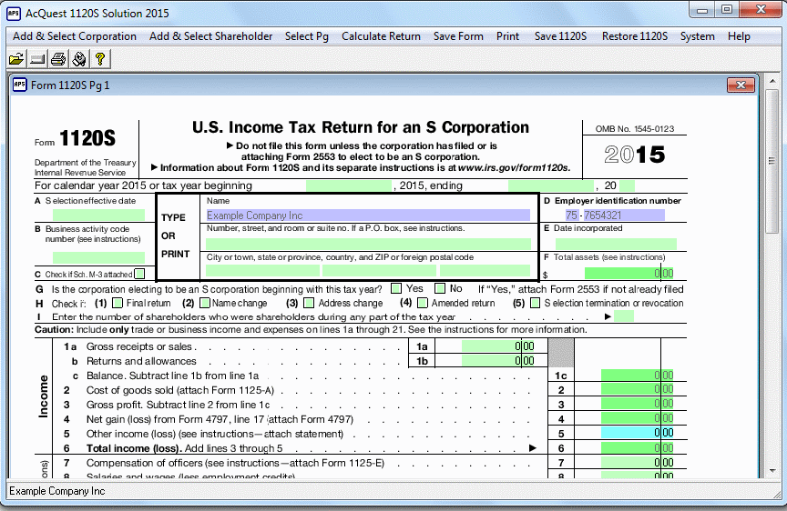Click the flat gray bar toolbar icon
Viewport: 787px width, 511px height.
37,59
